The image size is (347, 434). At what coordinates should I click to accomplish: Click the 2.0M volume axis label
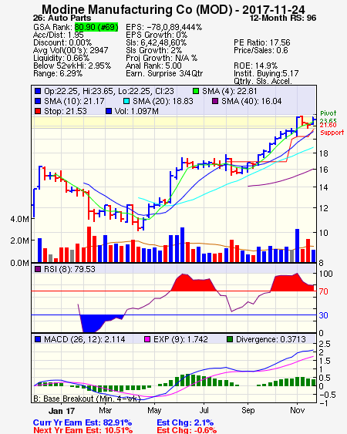(x=19, y=241)
